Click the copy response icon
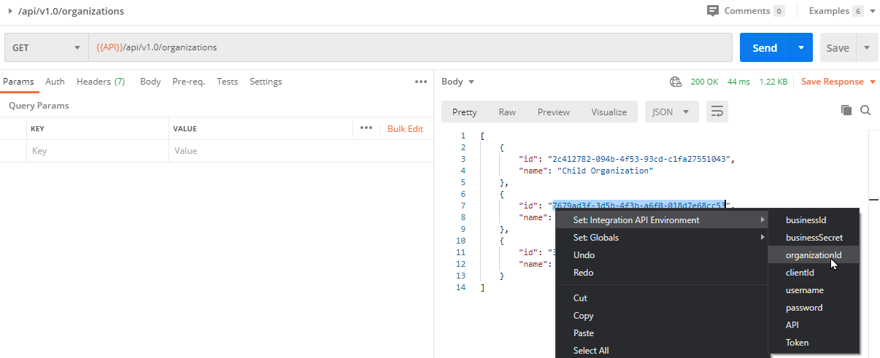Screen dimensions: 880x358 coord(846,110)
